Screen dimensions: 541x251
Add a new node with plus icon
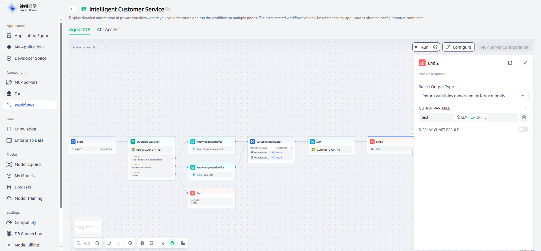click(142, 243)
